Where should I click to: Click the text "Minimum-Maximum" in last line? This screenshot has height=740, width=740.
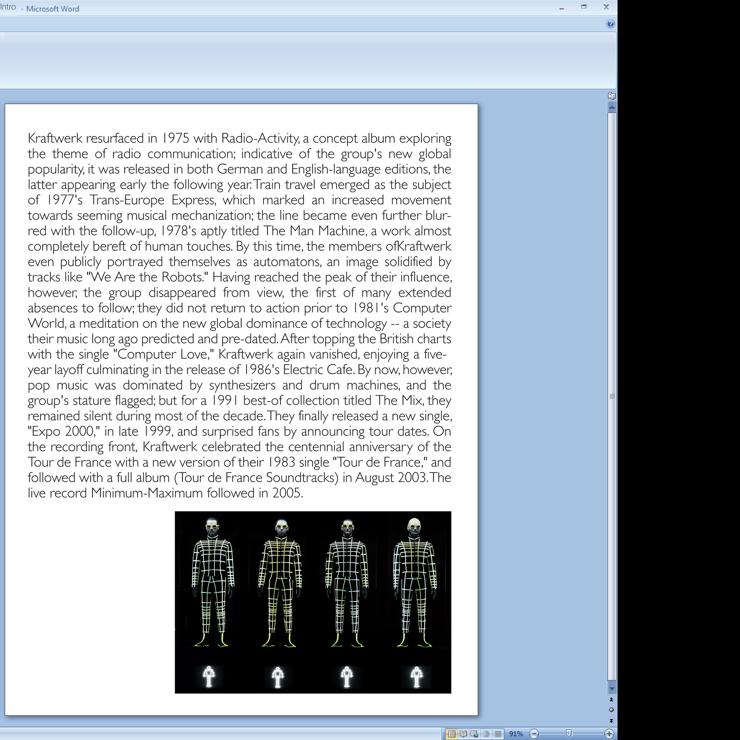tap(147, 493)
